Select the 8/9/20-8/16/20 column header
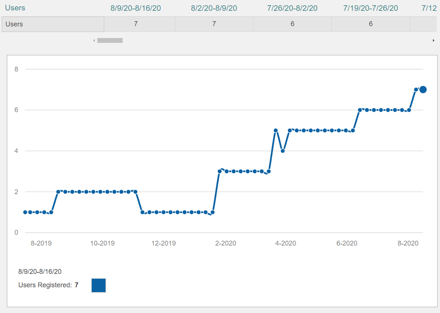 (x=135, y=8)
